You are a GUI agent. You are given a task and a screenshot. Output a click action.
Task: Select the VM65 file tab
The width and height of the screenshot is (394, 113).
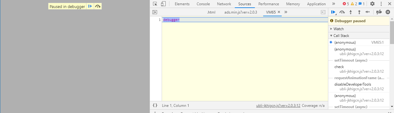click(271, 12)
